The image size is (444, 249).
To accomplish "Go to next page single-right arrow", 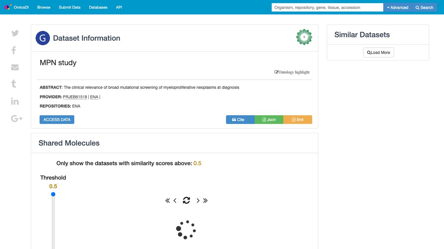I will (x=198, y=201).
